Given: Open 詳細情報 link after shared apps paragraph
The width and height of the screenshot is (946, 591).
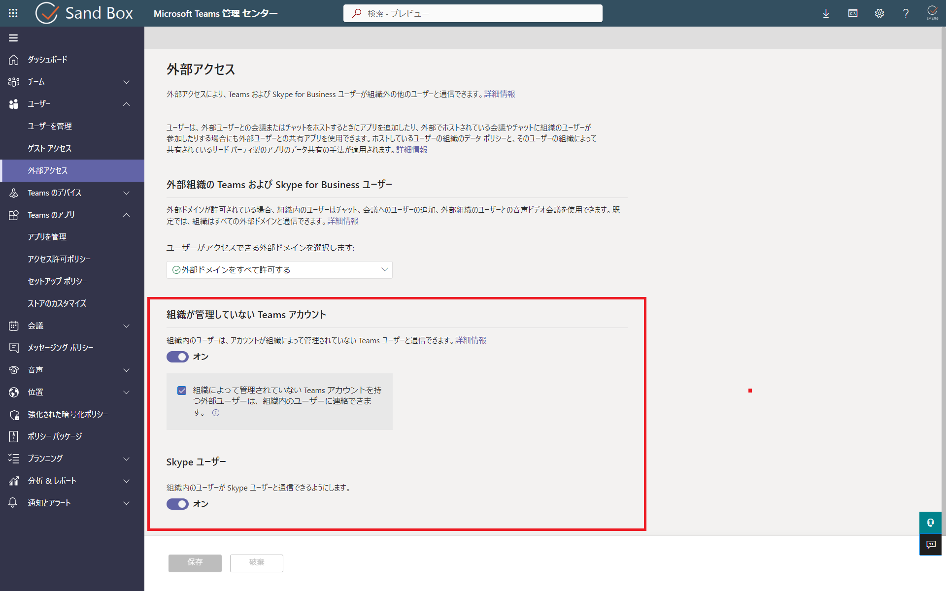Looking at the screenshot, I should point(412,150).
